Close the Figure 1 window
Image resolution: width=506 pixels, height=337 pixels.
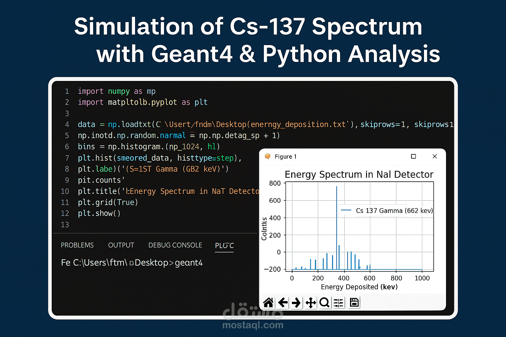click(x=435, y=156)
